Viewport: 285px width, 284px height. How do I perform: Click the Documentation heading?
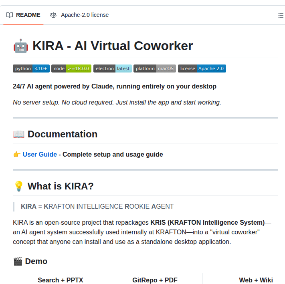[x=63, y=134]
